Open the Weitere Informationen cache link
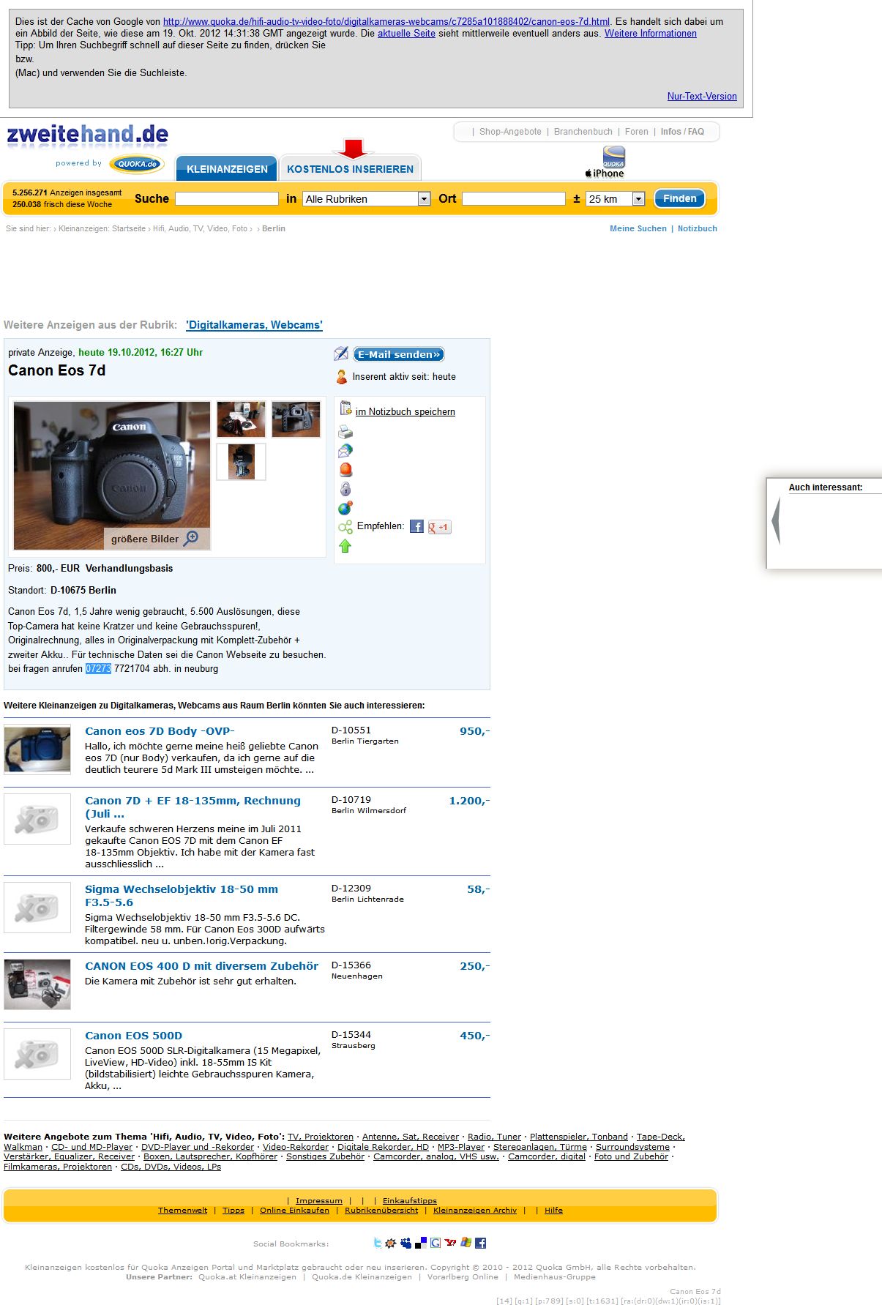Viewport: 882px width, 1305px height. click(650, 34)
